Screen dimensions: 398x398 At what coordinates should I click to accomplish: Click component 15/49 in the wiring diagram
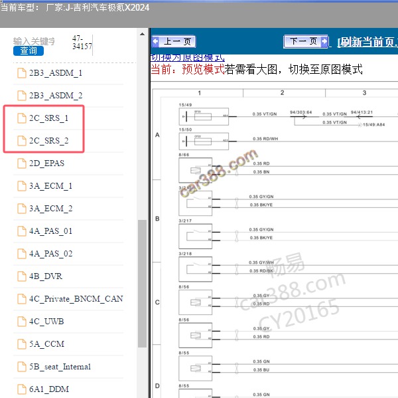click(204, 116)
